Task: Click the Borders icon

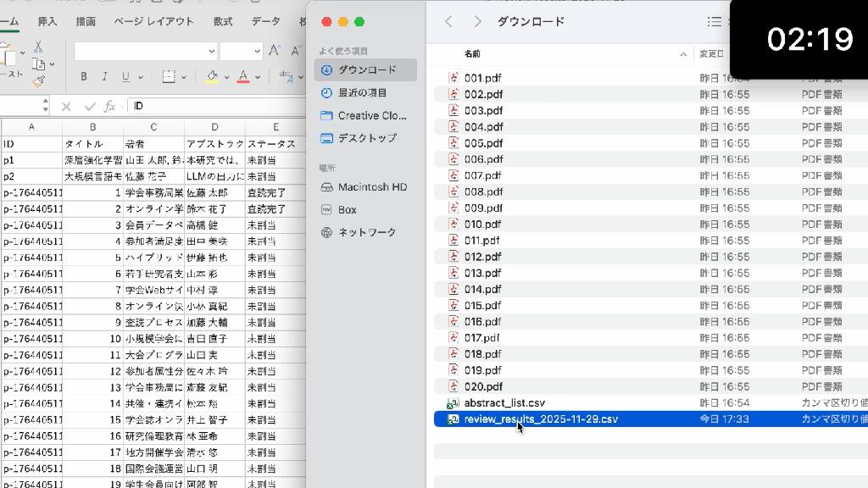Action: pyautogui.click(x=168, y=77)
